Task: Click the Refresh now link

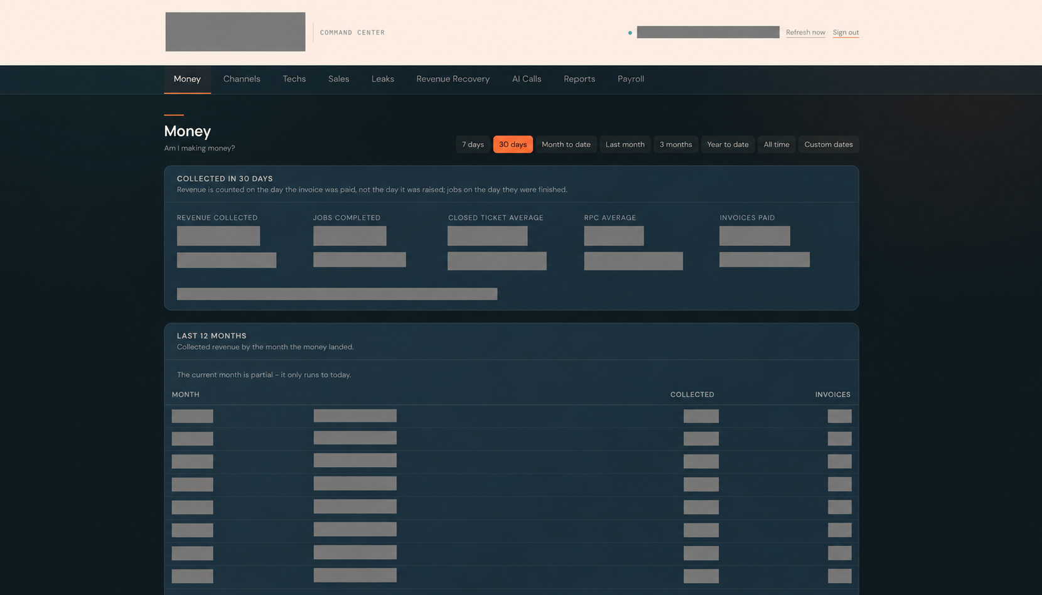Action: click(805, 33)
